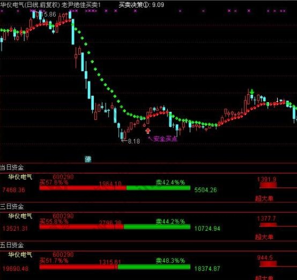Click the red buy bar in 三日资金 panel
Screen dimensions: 297x280
[81, 226]
